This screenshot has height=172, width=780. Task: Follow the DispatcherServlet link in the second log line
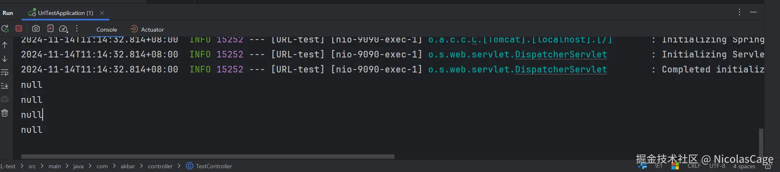pyautogui.click(x=561, y=55)
